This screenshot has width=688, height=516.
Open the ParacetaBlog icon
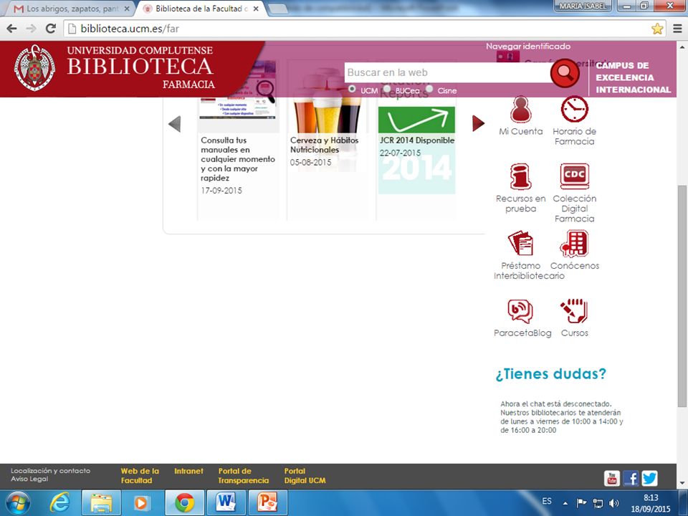point(520,311)
